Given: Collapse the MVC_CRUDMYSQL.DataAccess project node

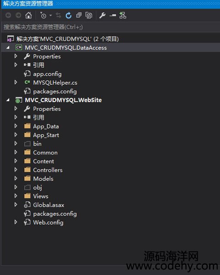Looking at the screenshot, I should pyautogui.click(x=8, y=47).
